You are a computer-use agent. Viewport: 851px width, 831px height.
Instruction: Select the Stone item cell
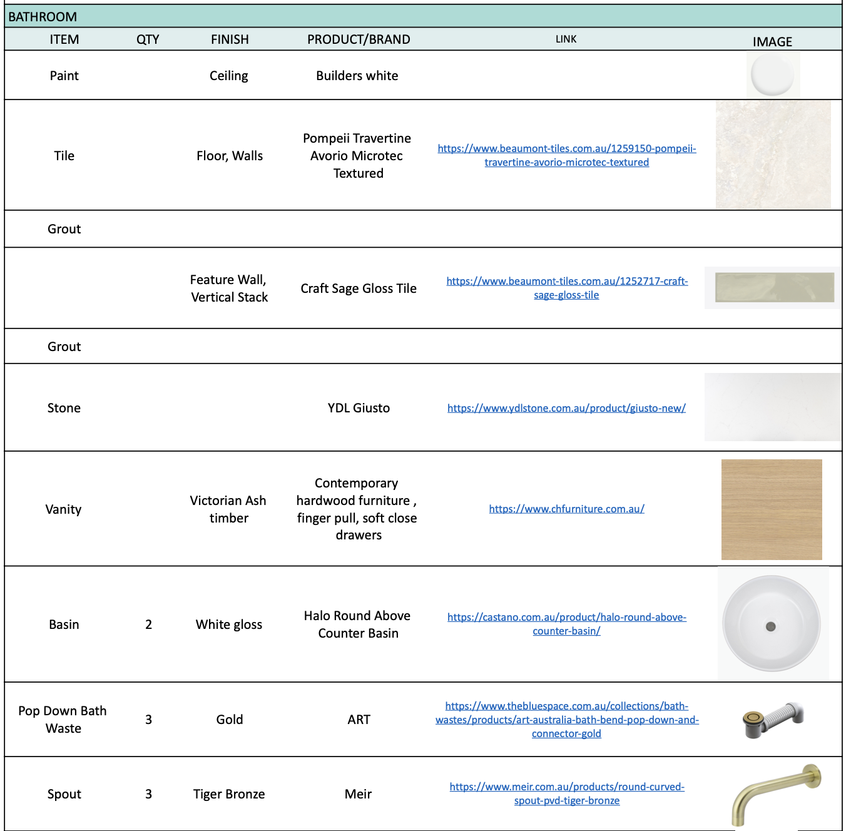(x=64, y=408)
